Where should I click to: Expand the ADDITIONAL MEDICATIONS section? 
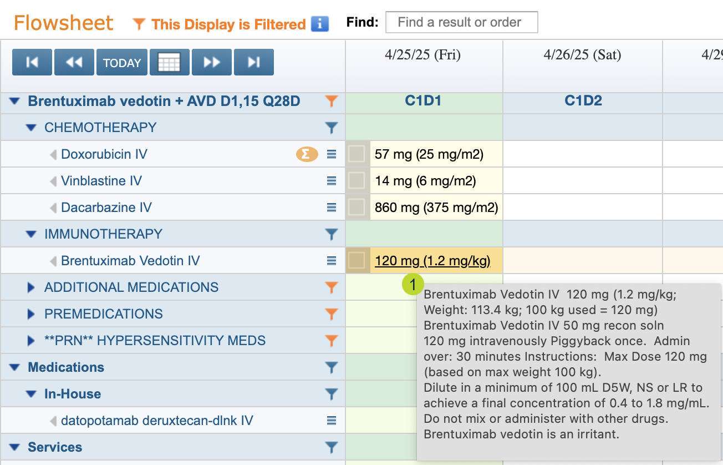coord(31,287)
